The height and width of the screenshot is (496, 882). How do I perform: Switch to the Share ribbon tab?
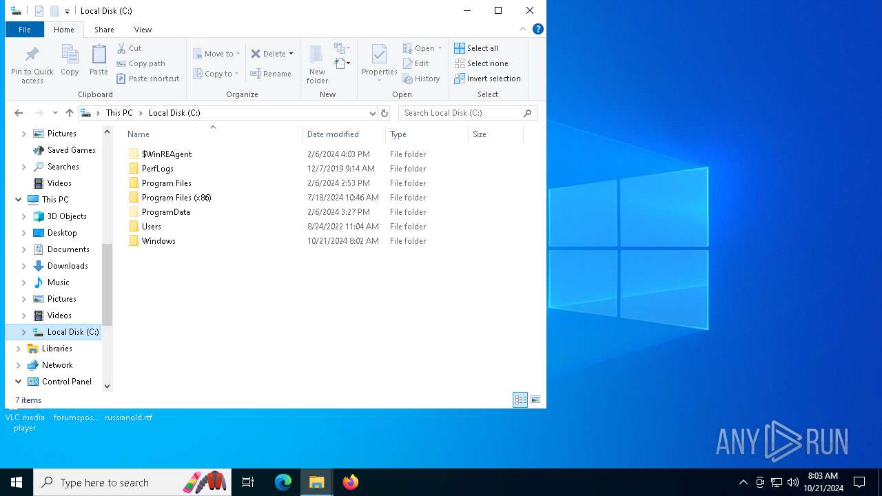pos(104,30)
